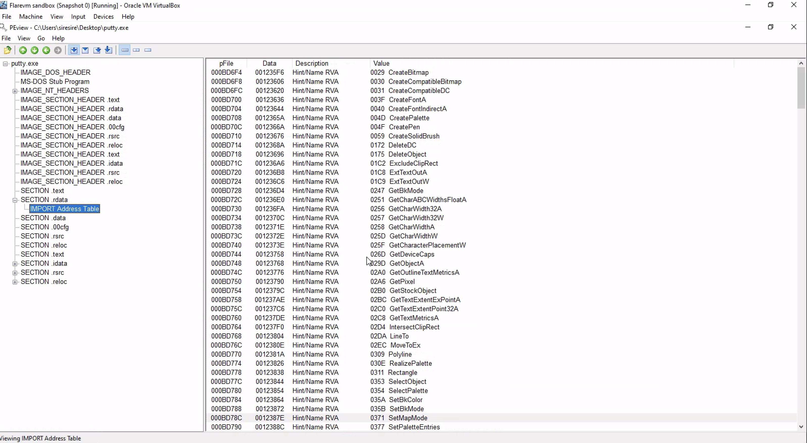The width and height of the screenshot is (807, 443).
Task: Click the PEview magnifier title bar icon
Action: (x=4, y=28)
